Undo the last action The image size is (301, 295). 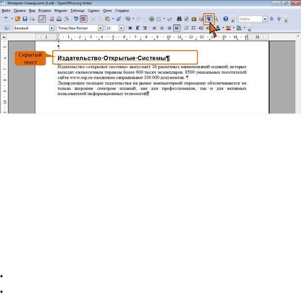pos(128,19)
